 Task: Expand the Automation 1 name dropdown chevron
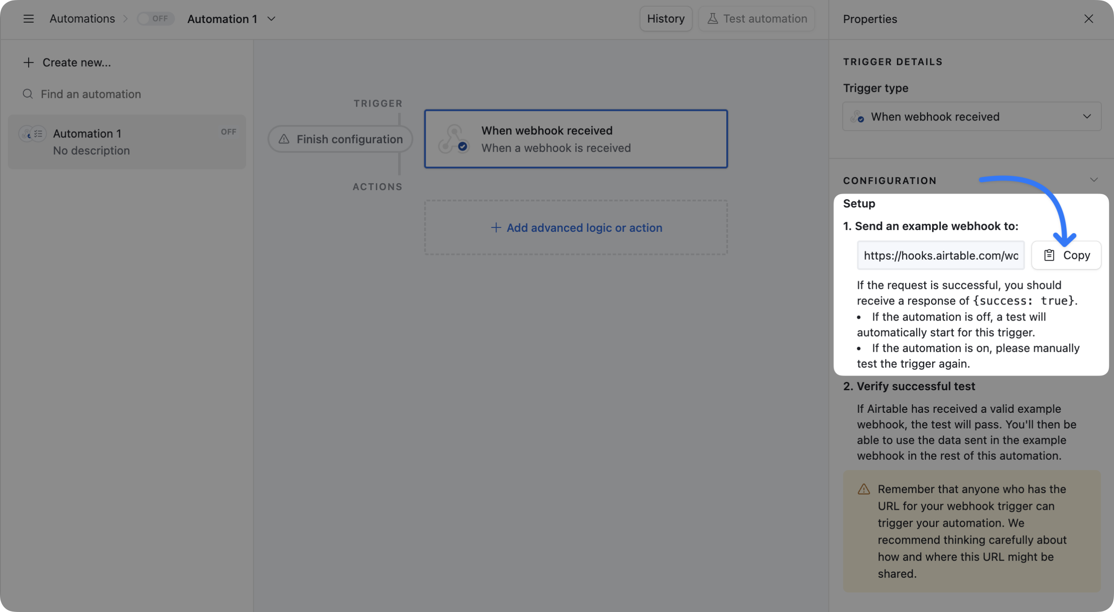(272, 19)
